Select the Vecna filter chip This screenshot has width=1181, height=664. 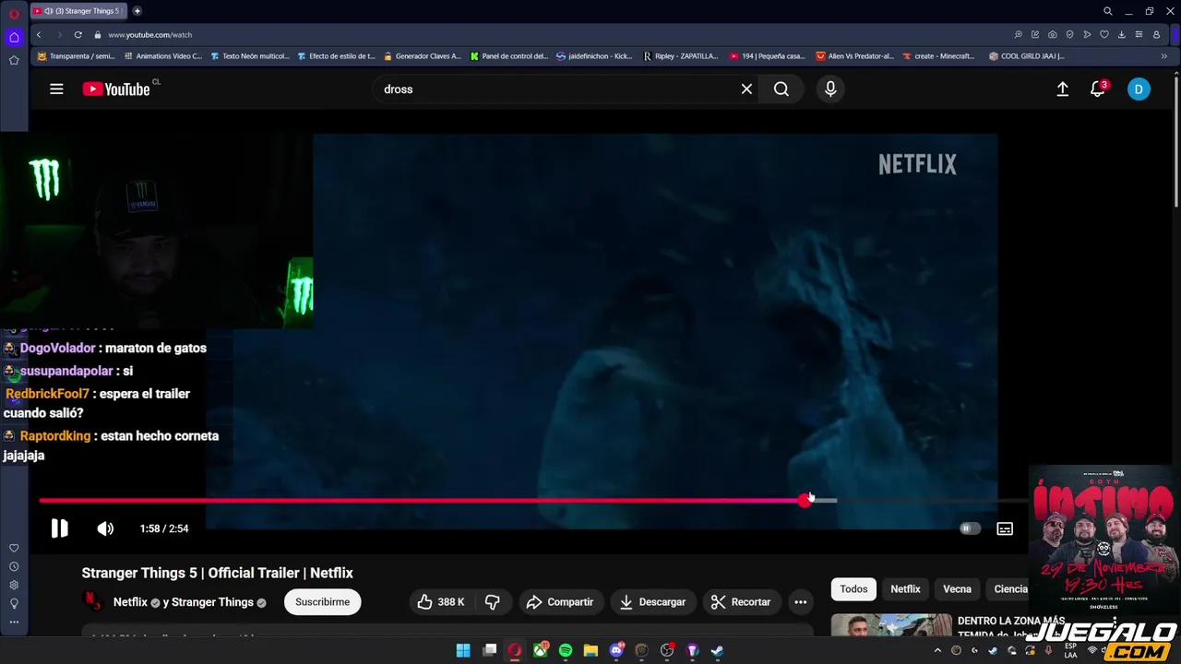click(x=957, y=589)
